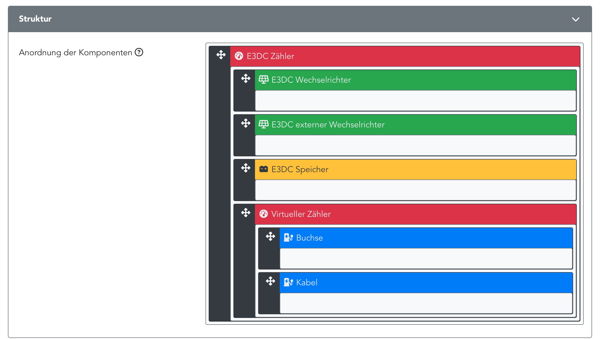Click move handle of E3DC externer Wechselrichter
611x339 pixels.
click(x=246, y=123)
